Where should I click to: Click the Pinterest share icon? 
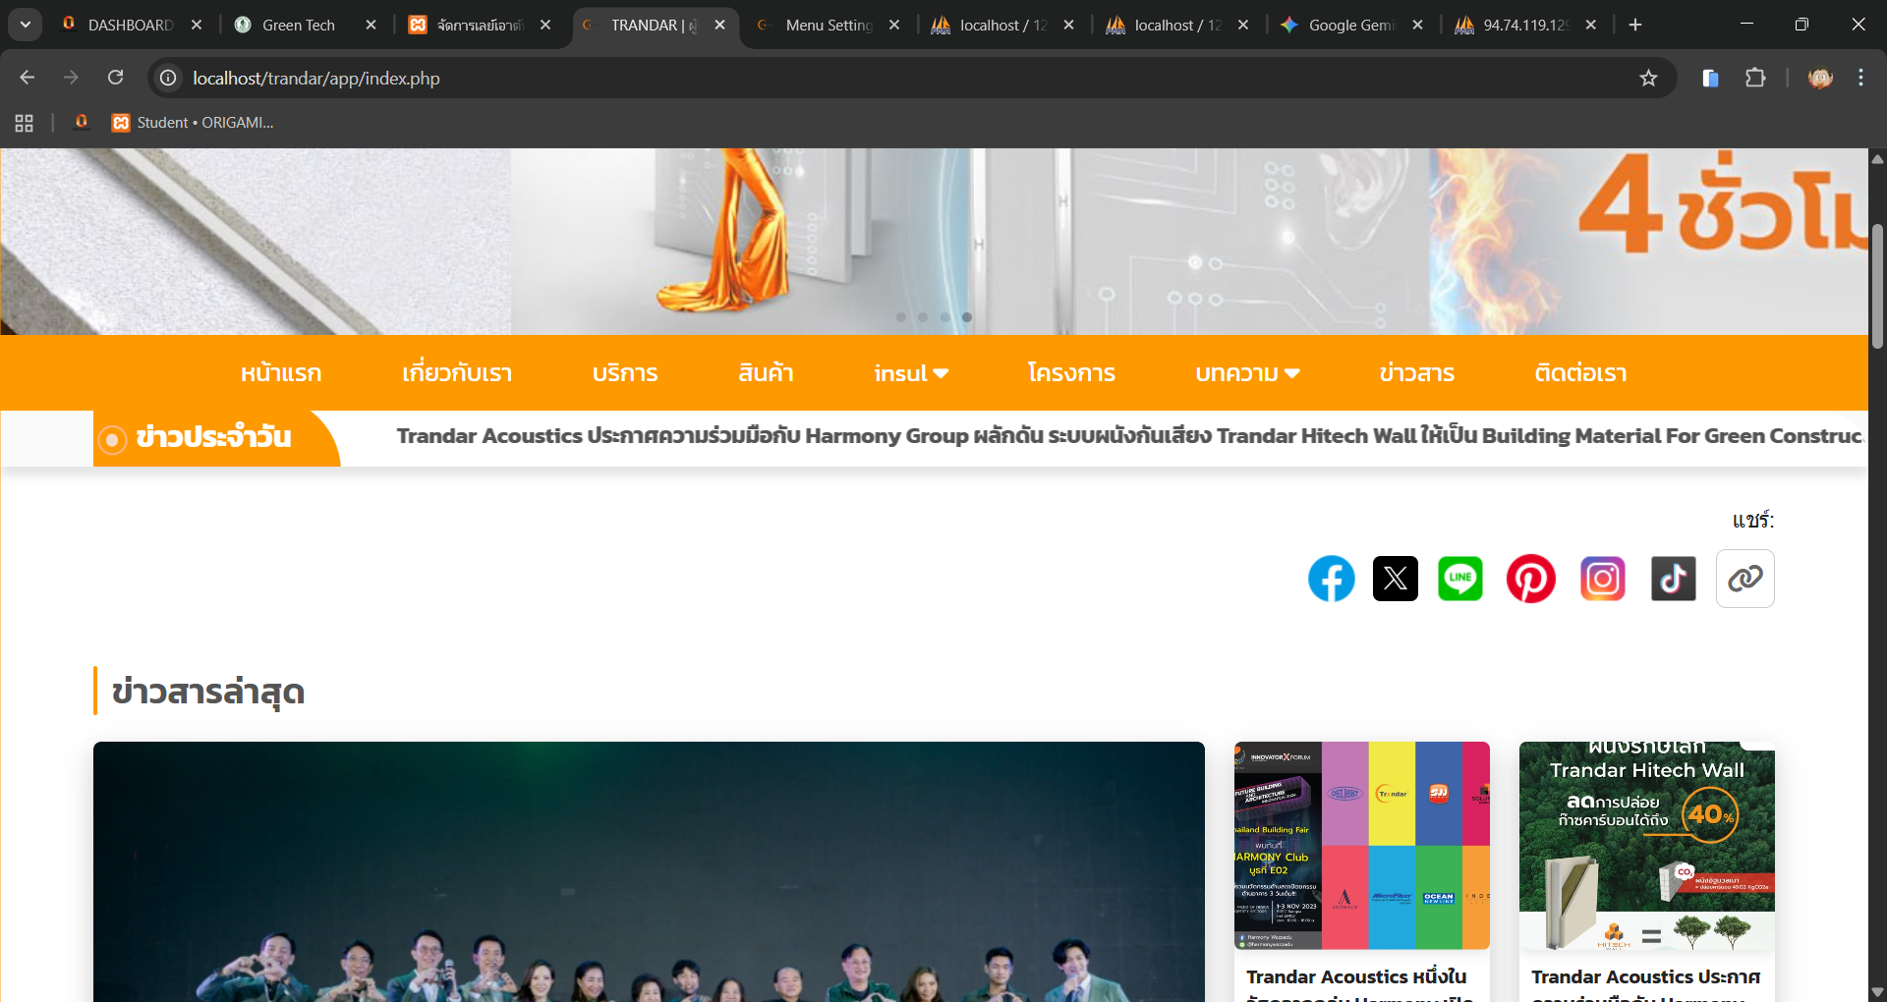coord(1530,579)
